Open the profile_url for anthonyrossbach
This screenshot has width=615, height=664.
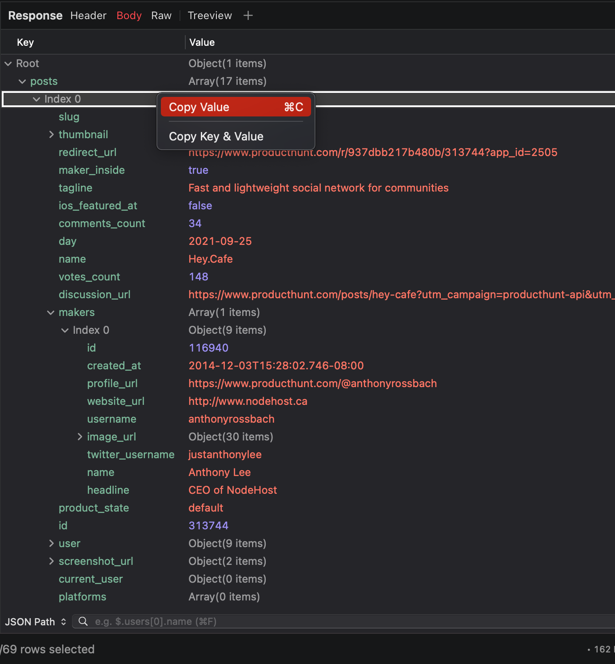point(312,383)
